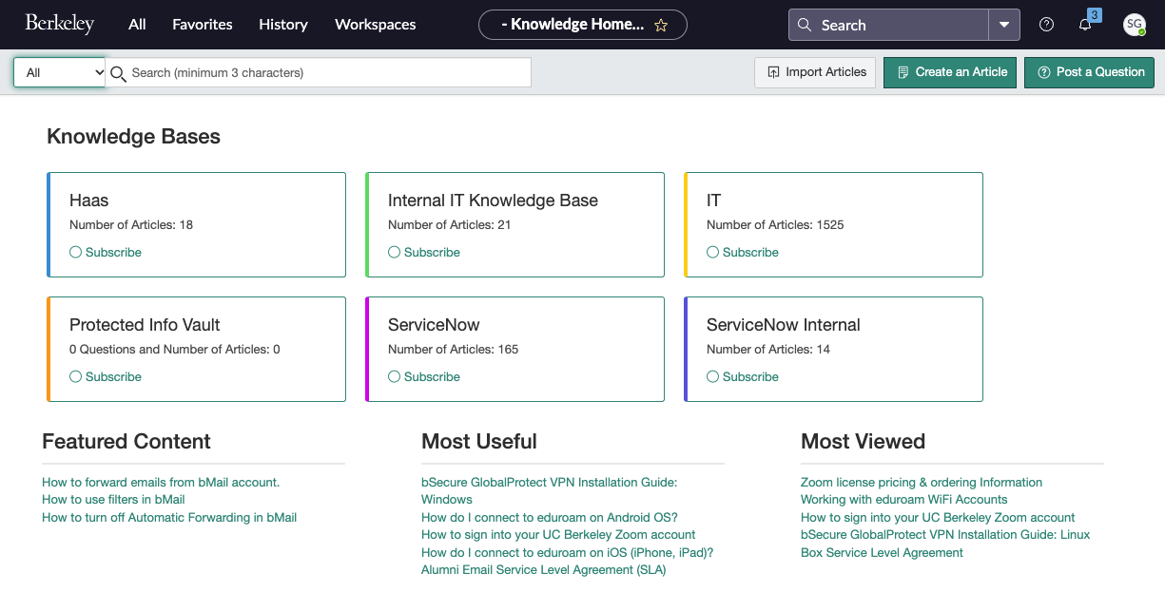Click Create an Article button
The image size is (1165, 592).
(950, 72)
